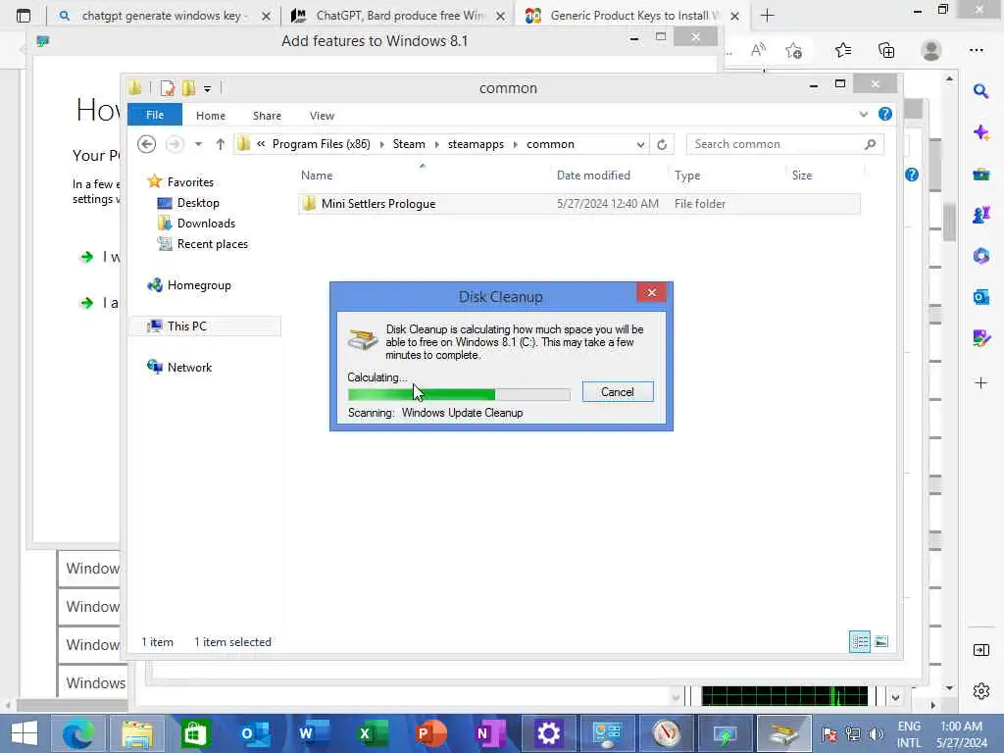
Task: Open Copilot sparkle icon in Edge sidebar
Action: (980, 132)
